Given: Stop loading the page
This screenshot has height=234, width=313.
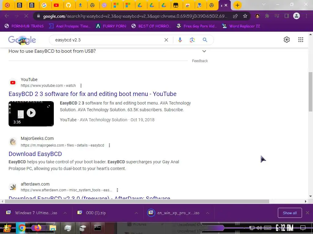Looking at the screenshot, I should [26, 16].
